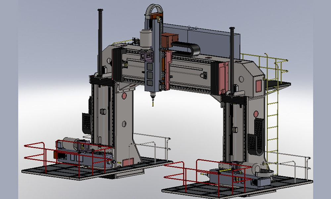Click the pink circular cover on the right column

point(256,114)
